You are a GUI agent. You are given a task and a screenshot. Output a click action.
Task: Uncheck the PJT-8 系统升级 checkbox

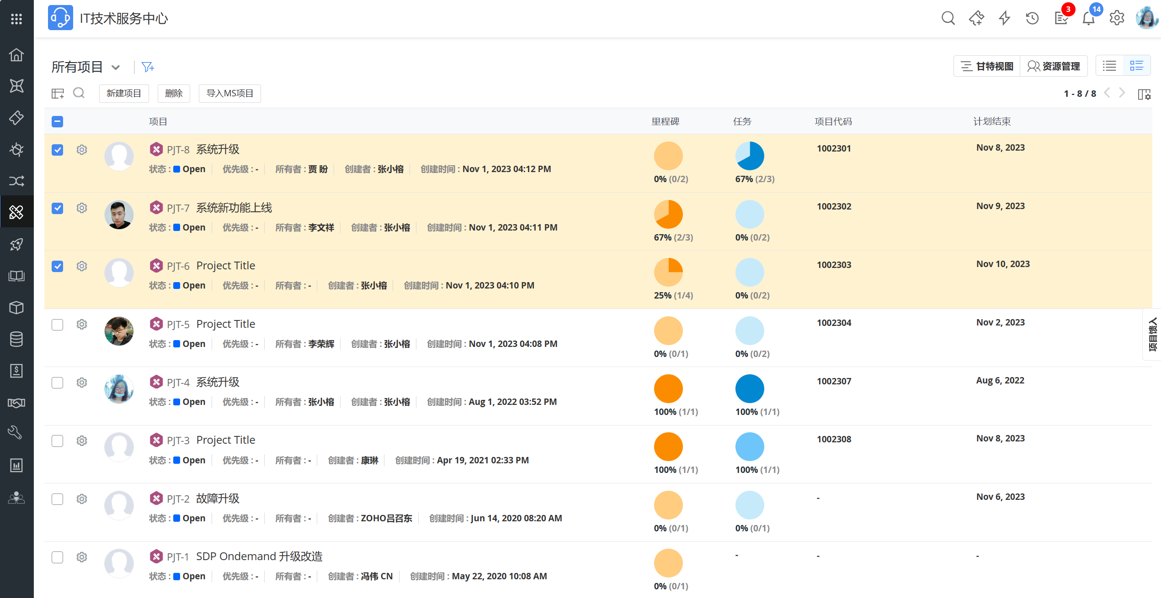pyautogui.click(x=58, y=150)
